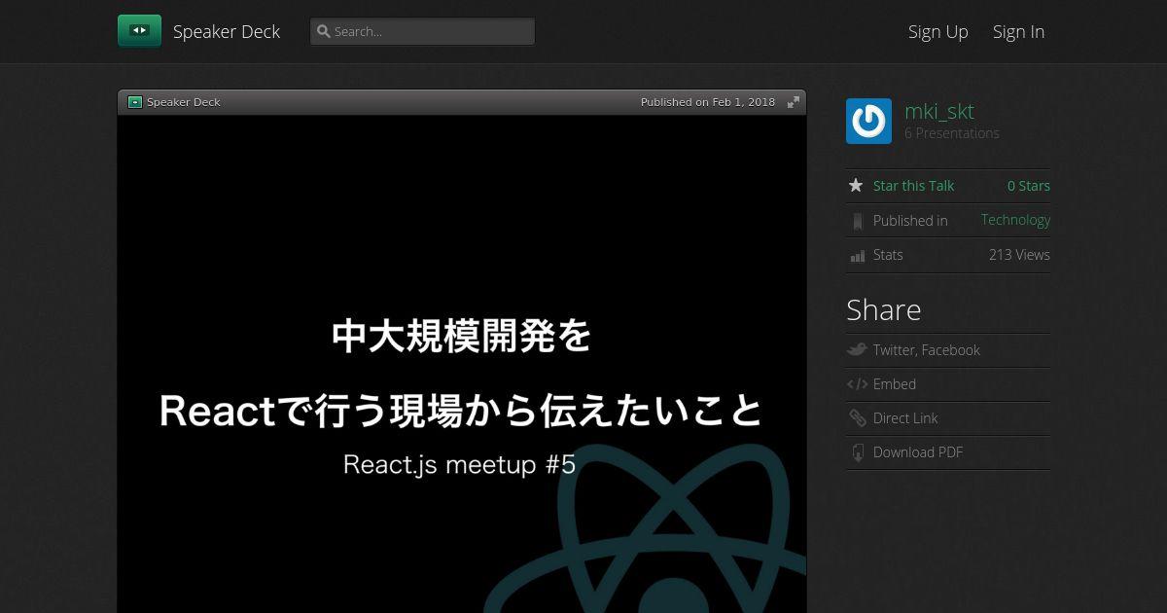Click the small Speaker Deck icon in player header
This screenshot has width=1167, height=613.
[x=135, y=102]
